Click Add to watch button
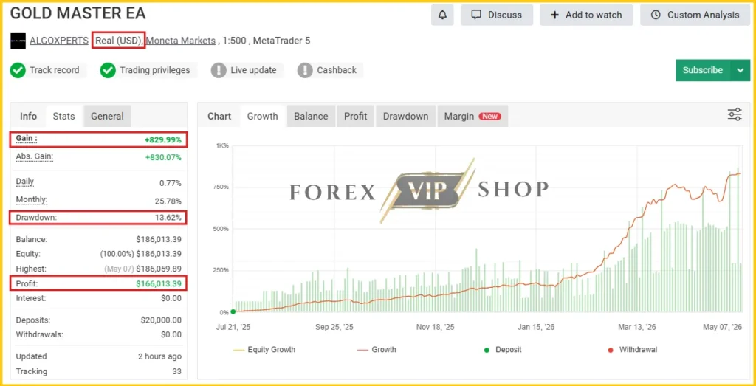The image size is (756, 386). point(585,15)
